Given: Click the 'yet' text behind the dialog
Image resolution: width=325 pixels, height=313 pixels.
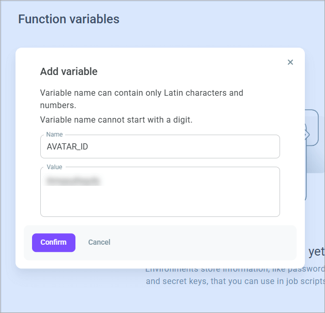Looking at the screenshot, I should (317, 251).
